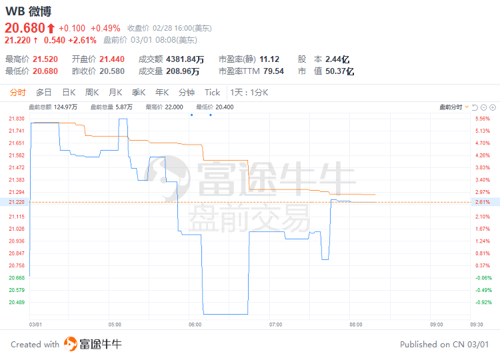Click the Published on CN 03/01 text

point(444,344)
